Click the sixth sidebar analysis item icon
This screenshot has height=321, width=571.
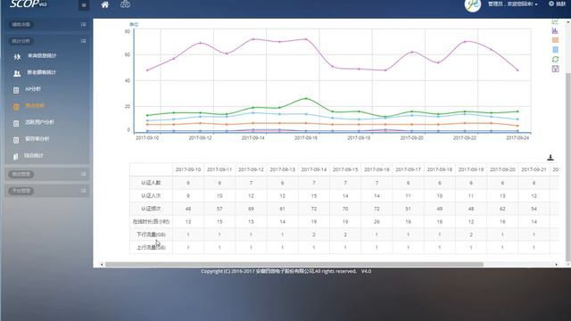(x=16, y=140)
